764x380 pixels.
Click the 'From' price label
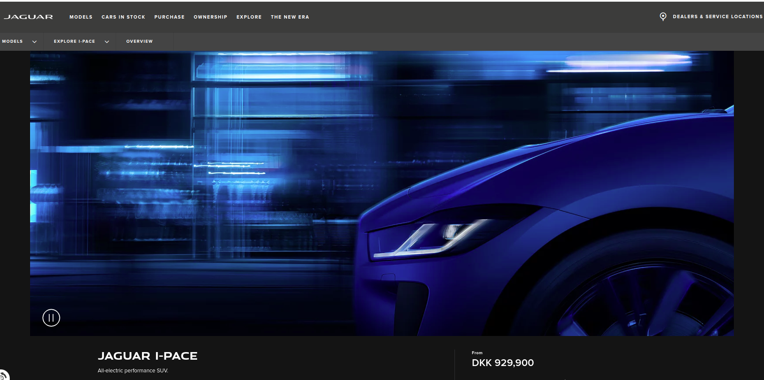coord(477,353)
